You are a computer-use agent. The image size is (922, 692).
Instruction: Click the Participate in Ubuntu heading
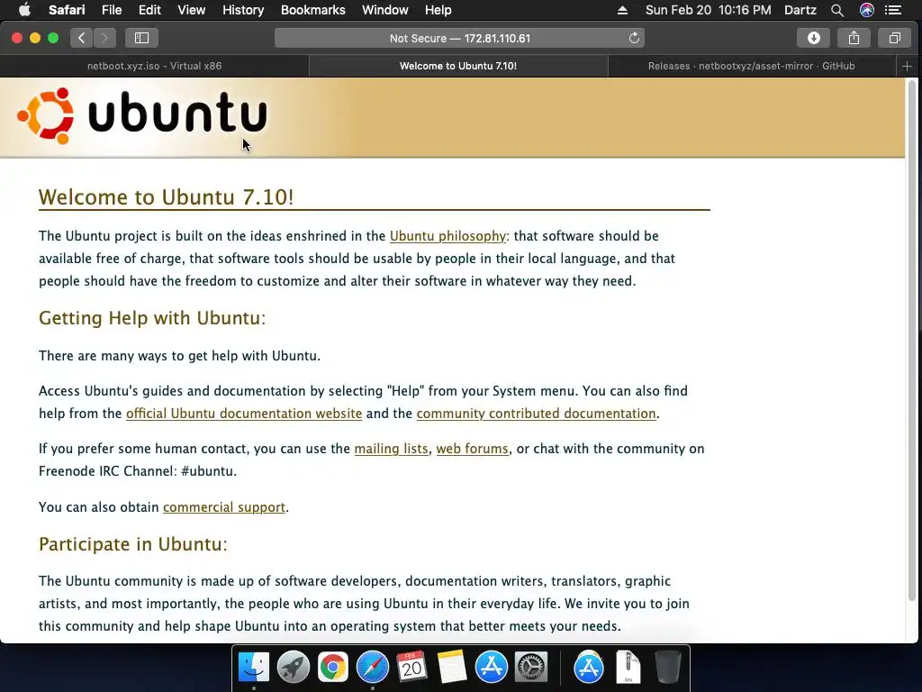(x=133, y=544)
